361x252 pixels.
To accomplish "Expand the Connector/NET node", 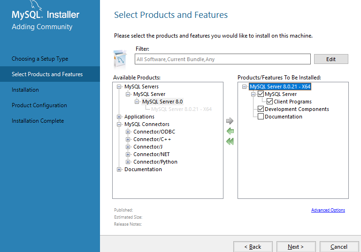I will coord(128,154).
